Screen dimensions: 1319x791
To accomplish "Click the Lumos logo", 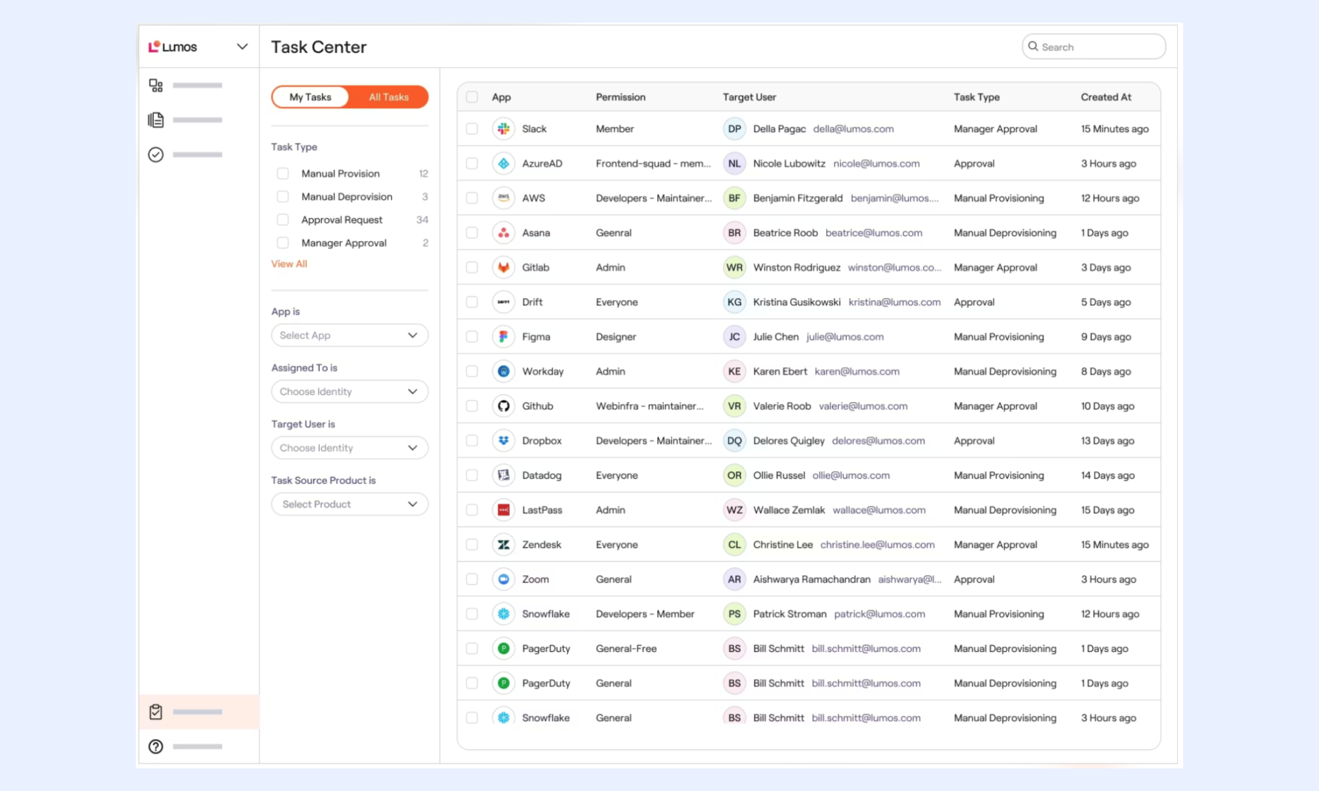I will 173,47.
